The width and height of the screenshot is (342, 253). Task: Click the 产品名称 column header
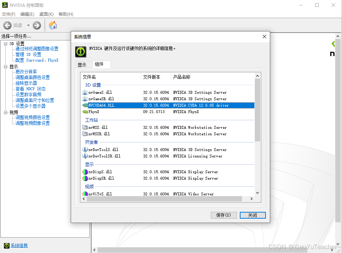pos(213,77)
